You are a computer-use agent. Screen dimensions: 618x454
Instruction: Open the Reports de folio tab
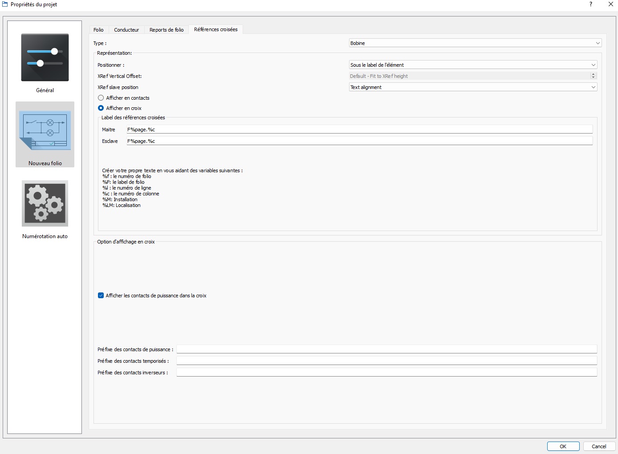tap(167, 30)
